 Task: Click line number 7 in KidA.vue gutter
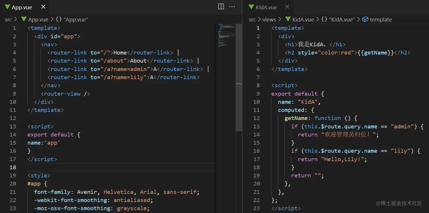click(258, 77)
